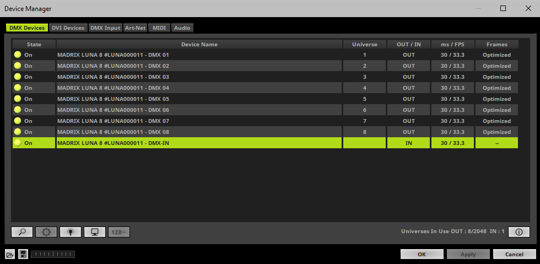Click Universe cell with value 1

pyautogui.click(x=365, y=55)
